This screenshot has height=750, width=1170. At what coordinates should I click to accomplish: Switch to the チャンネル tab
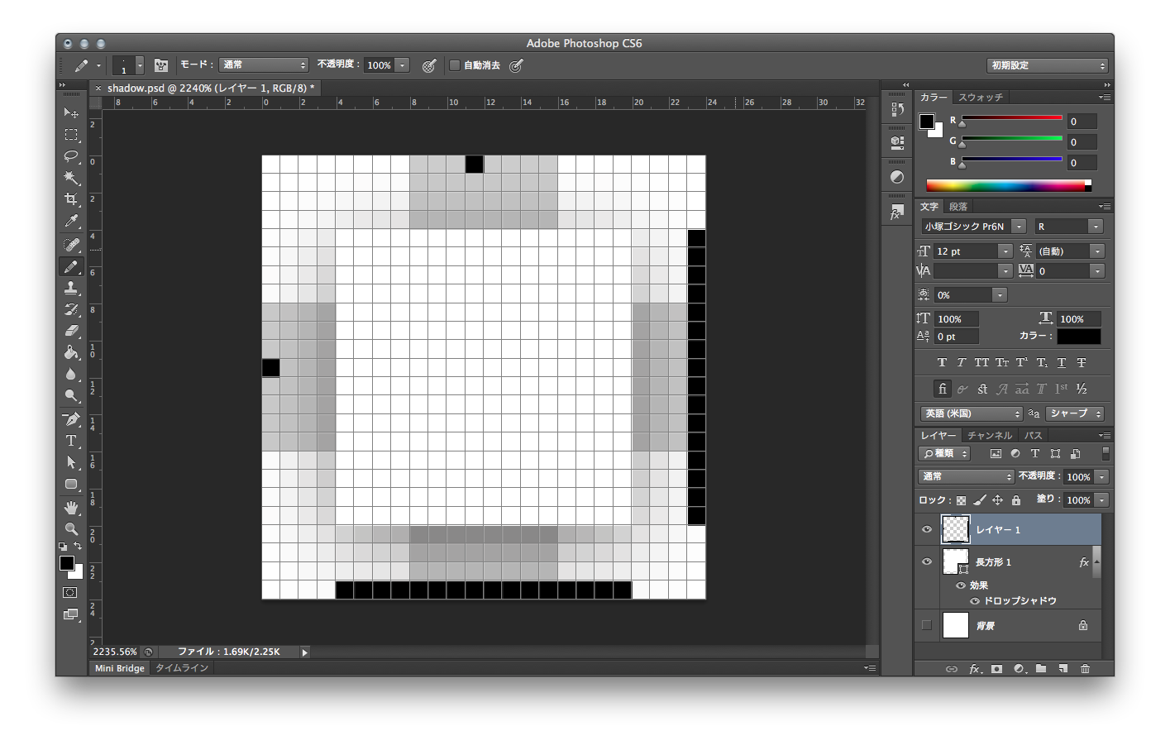click(990, 436)
